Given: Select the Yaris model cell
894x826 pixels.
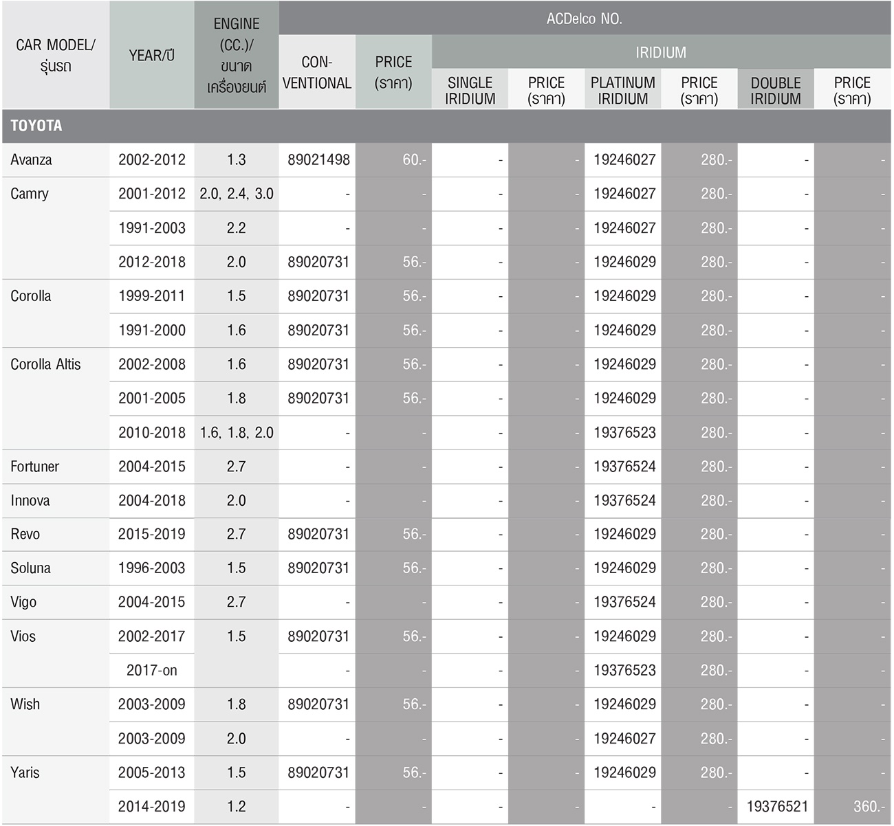Looking at the screenshot, I should (x=56, y=790).
